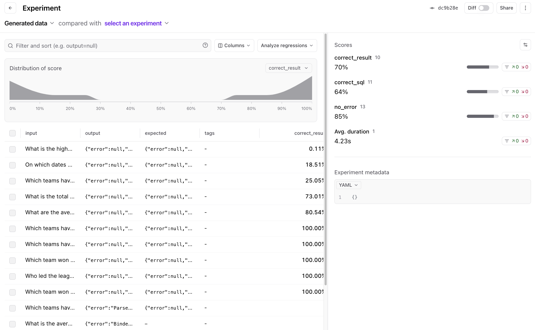The height and width of the screenshot is (330, 535).
Task: Click the Avg. duration filter icon
Action: [507, 141]
